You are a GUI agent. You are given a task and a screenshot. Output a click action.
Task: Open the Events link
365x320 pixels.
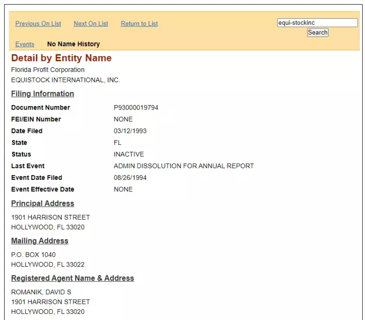[25, 44]
